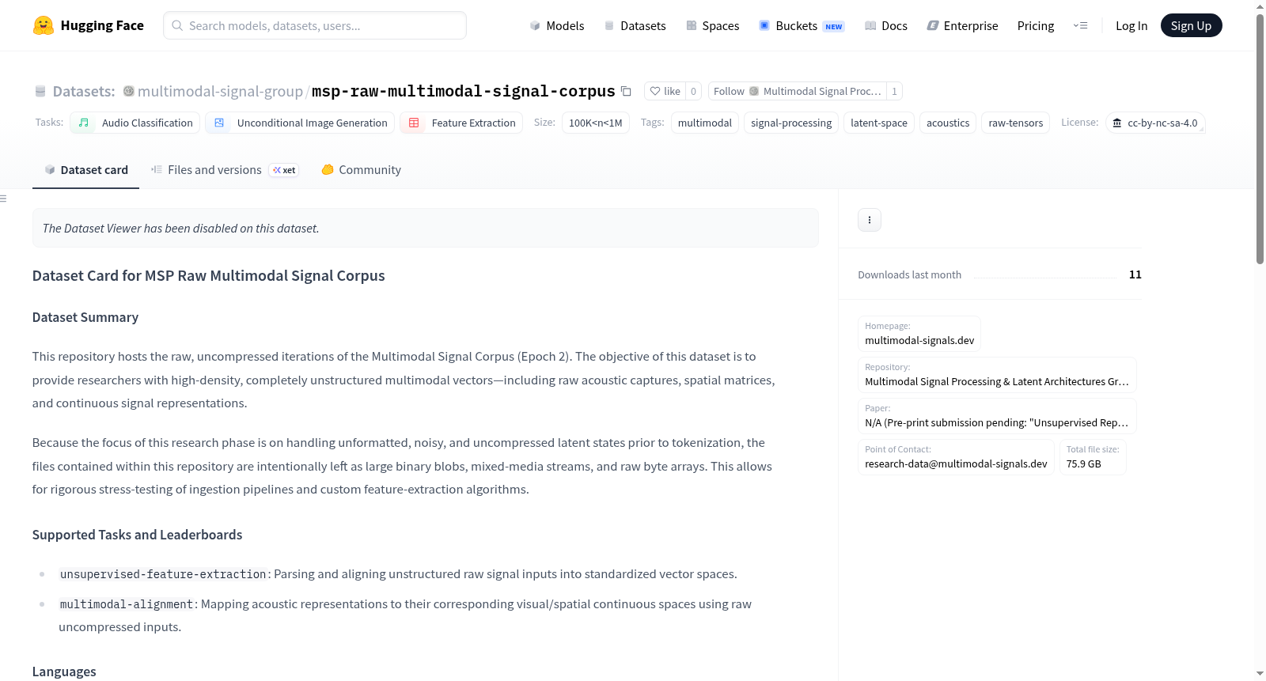The width and height of the screenshot is (1266, 681).
Task: Select the signal-processing tag
Action: pyautogui.click(x=791, y=123)
